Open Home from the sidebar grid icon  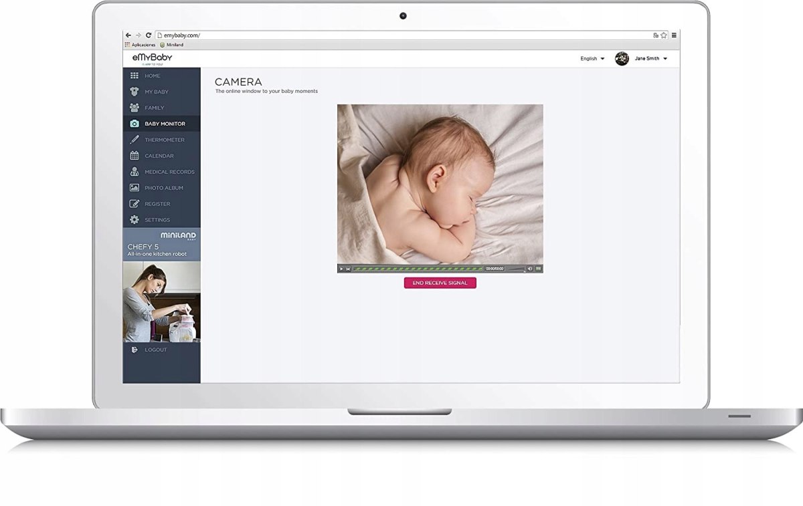click(x=134, y=76)
